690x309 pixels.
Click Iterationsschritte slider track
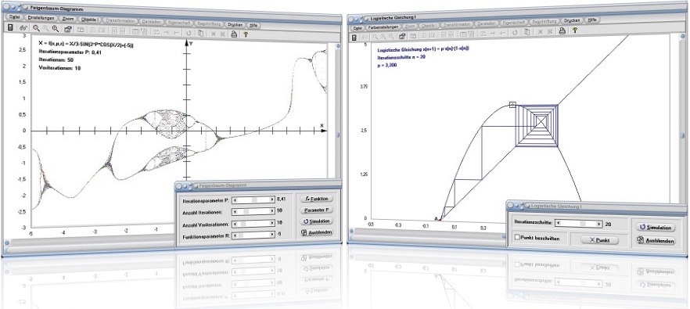[579, 224]
